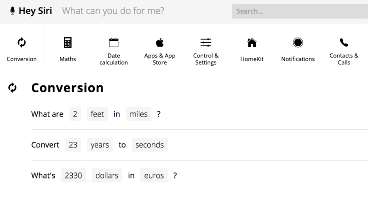Open the Contacts & Calls phone icon
Viewport: 368px width, 212px height.
point(344,43)
